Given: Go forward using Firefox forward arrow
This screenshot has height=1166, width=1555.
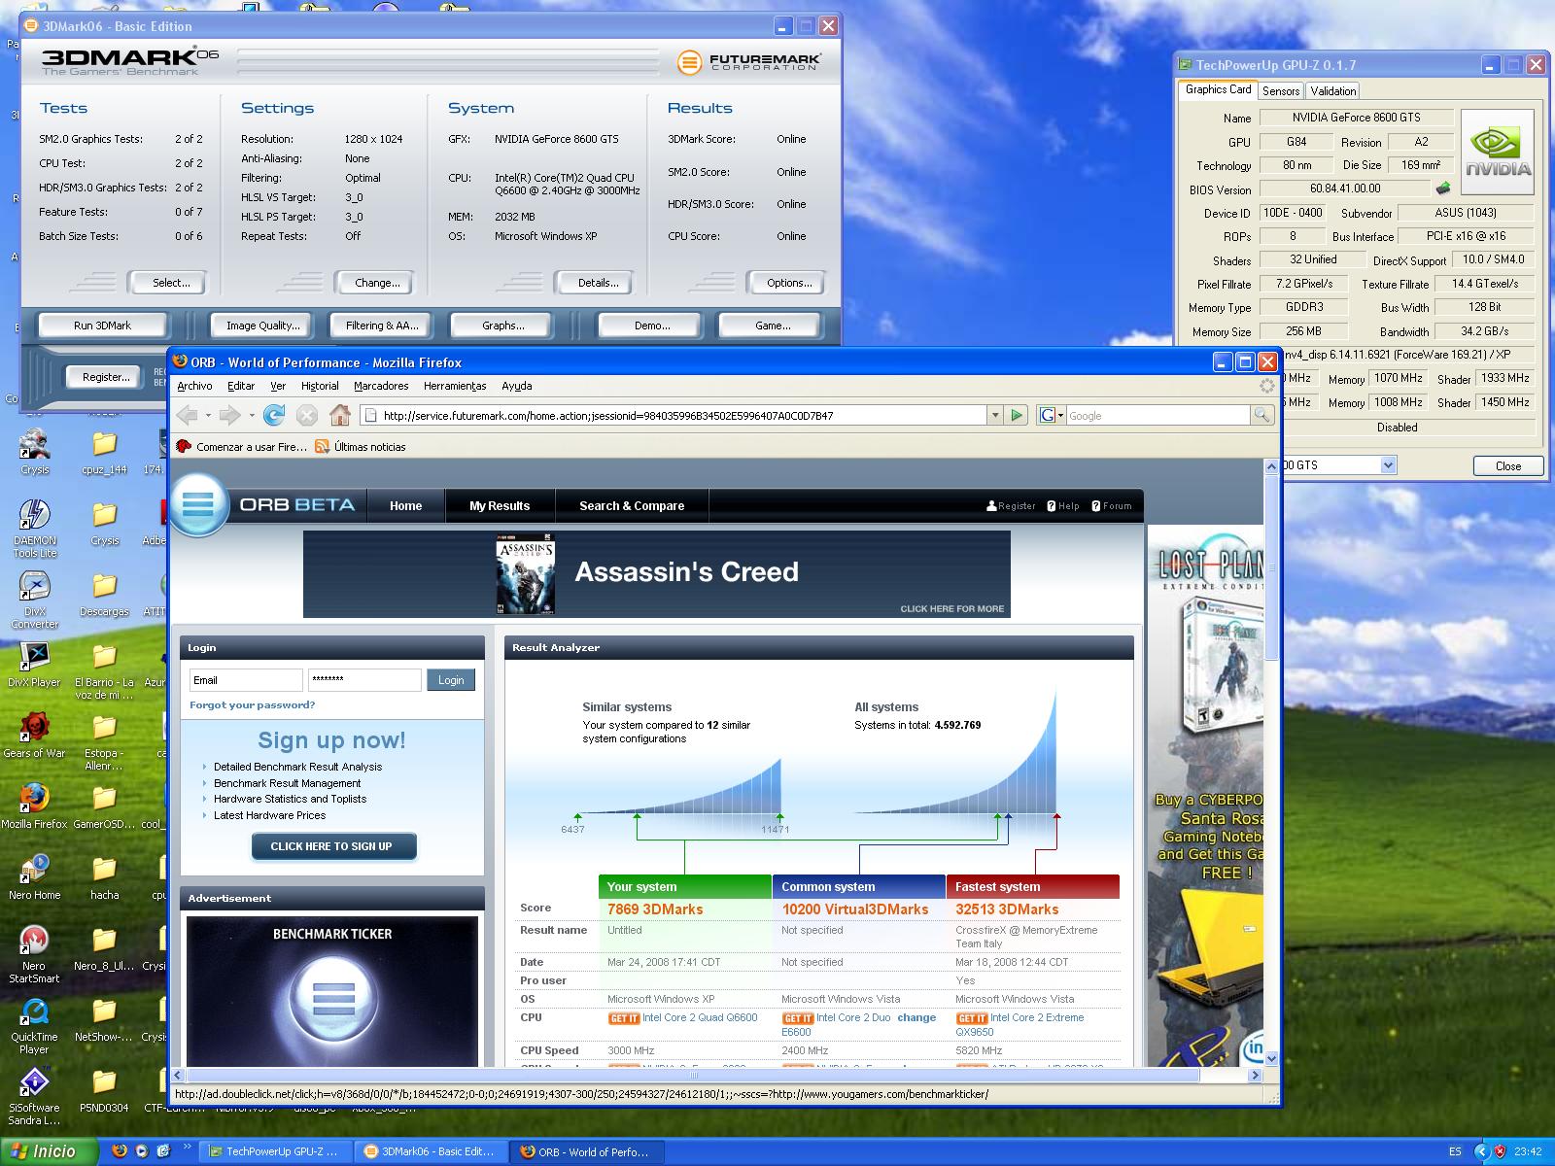Looking at the screenshot, I should click(x=229, y=415).
